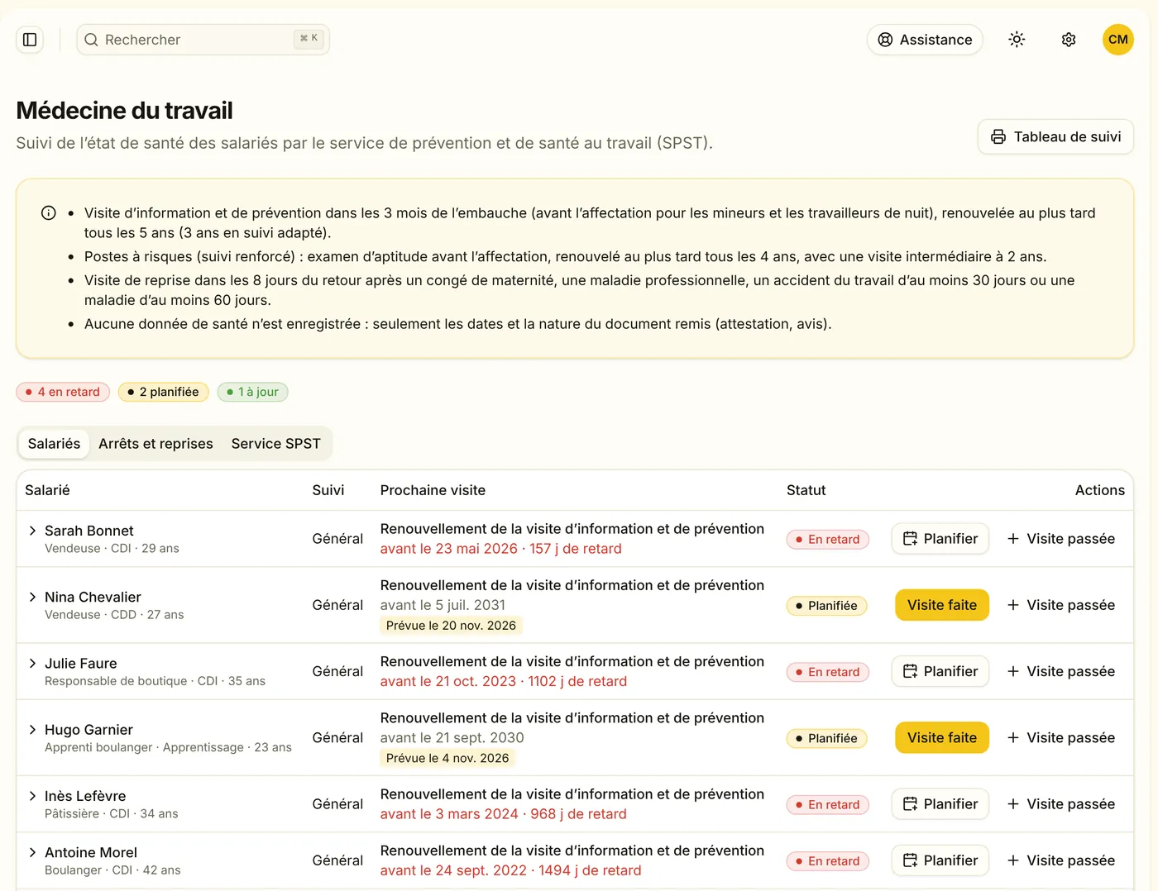Switch to the Arrêts et reprises tab
The width and height of the screenshot is (1158, 891).
point(156,444)
